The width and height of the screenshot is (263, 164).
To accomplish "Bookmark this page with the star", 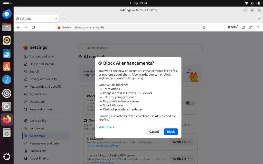I will coord(204,27).
